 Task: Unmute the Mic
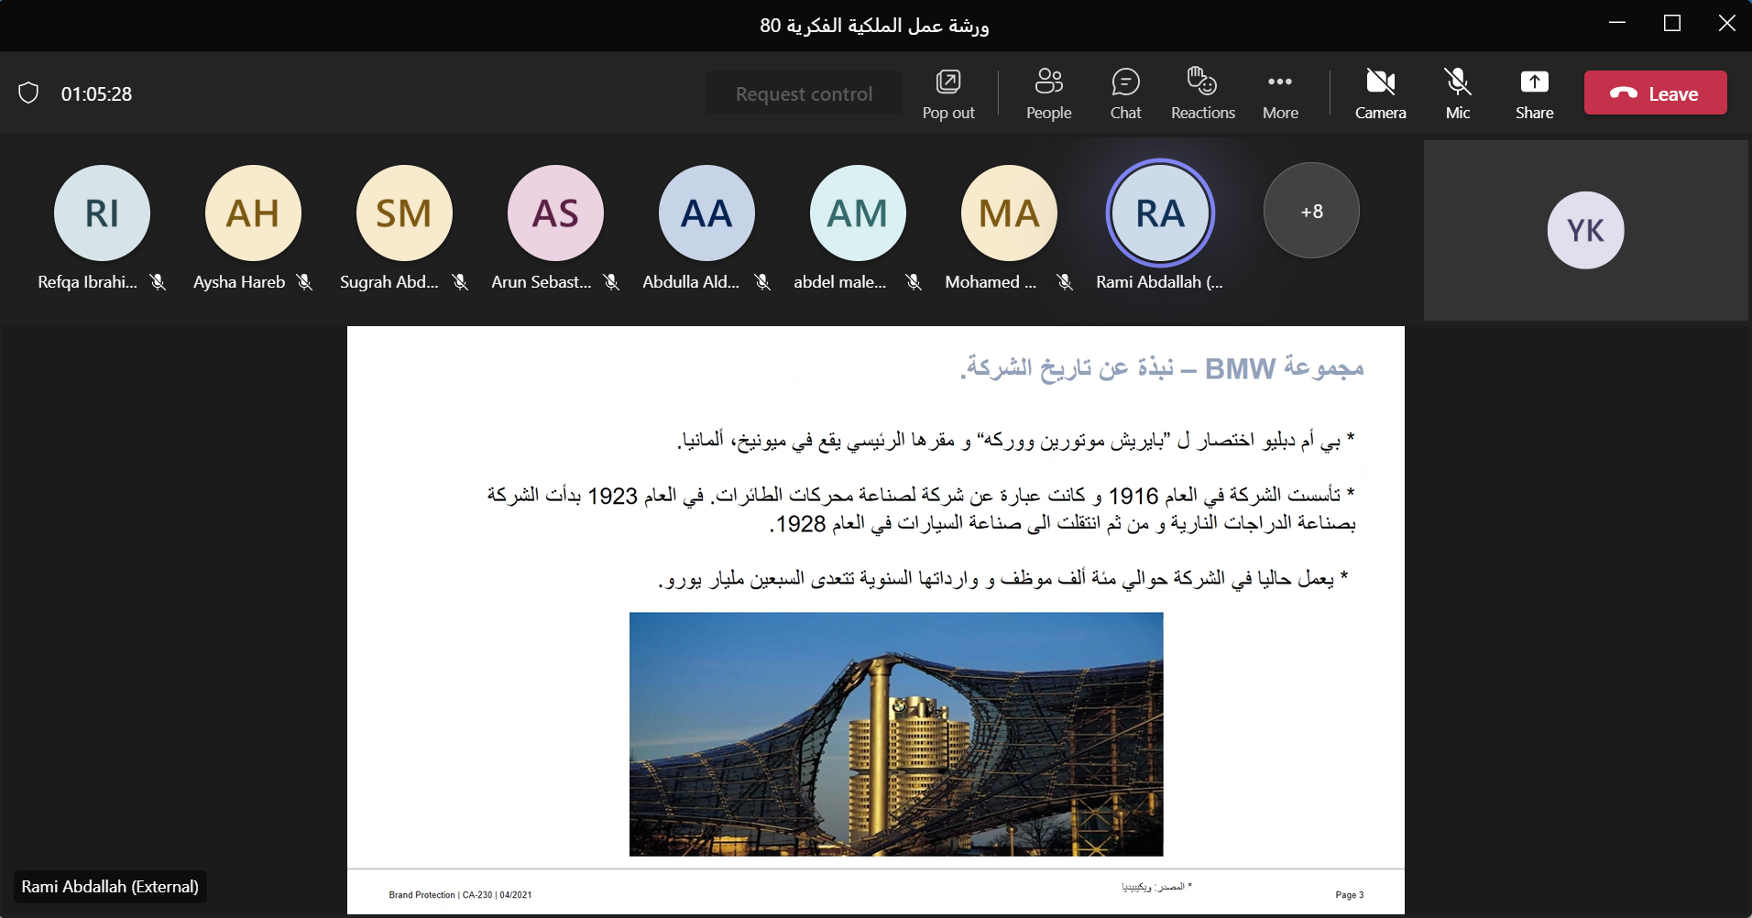pyautogui.click(x=1457, y=93)
